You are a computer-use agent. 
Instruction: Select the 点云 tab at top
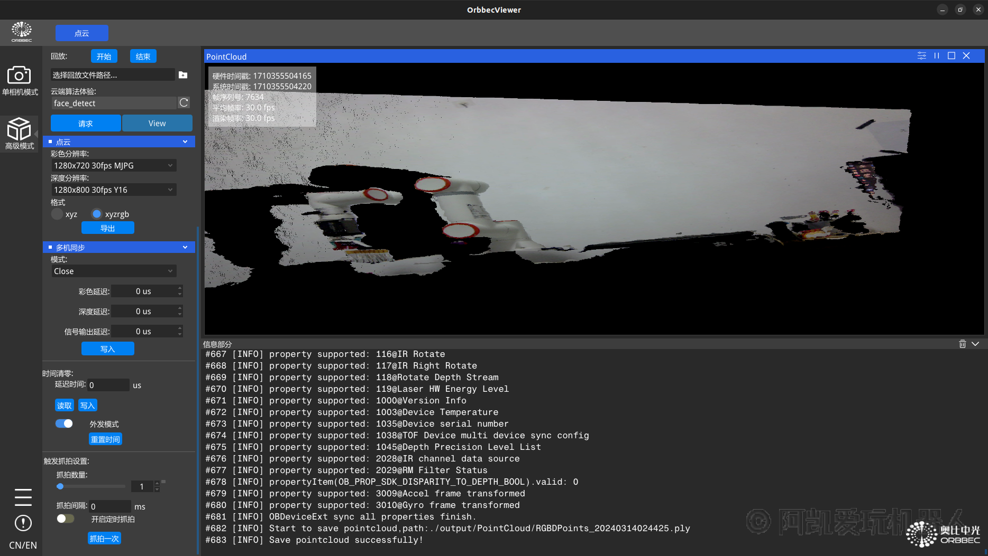[82, 33]
